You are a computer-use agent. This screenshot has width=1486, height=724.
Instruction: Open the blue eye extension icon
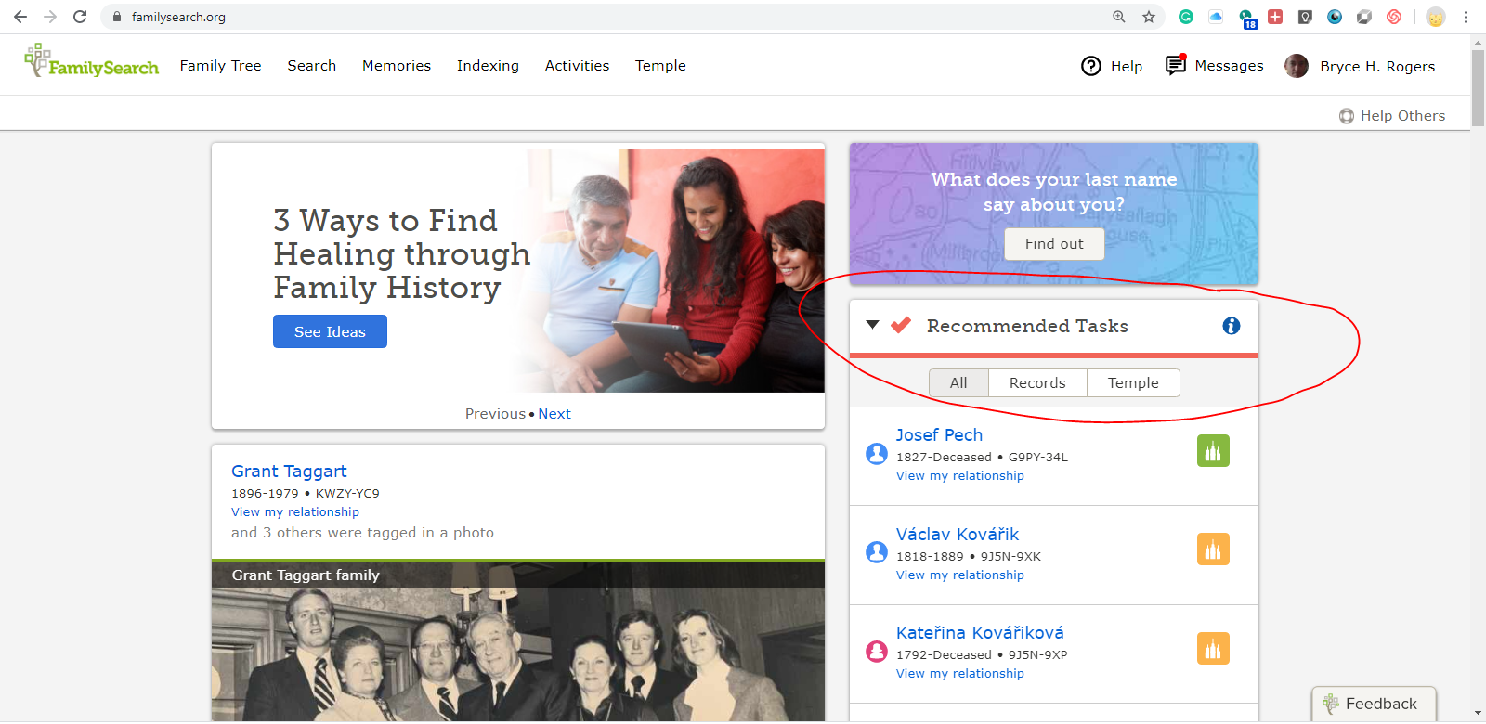[x=1335, y=17]
